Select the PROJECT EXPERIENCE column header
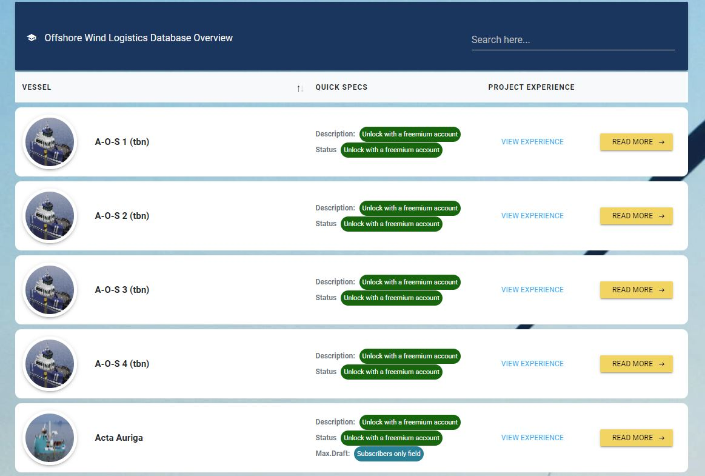 [532, 87]
